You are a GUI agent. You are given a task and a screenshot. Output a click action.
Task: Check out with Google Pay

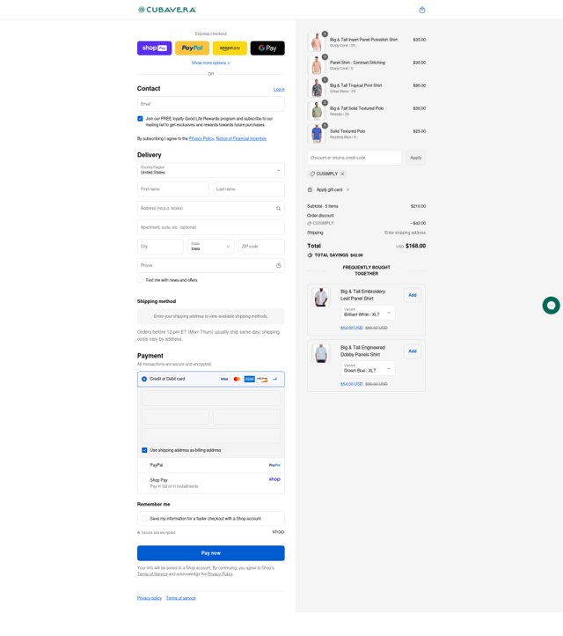coord(267,48)
